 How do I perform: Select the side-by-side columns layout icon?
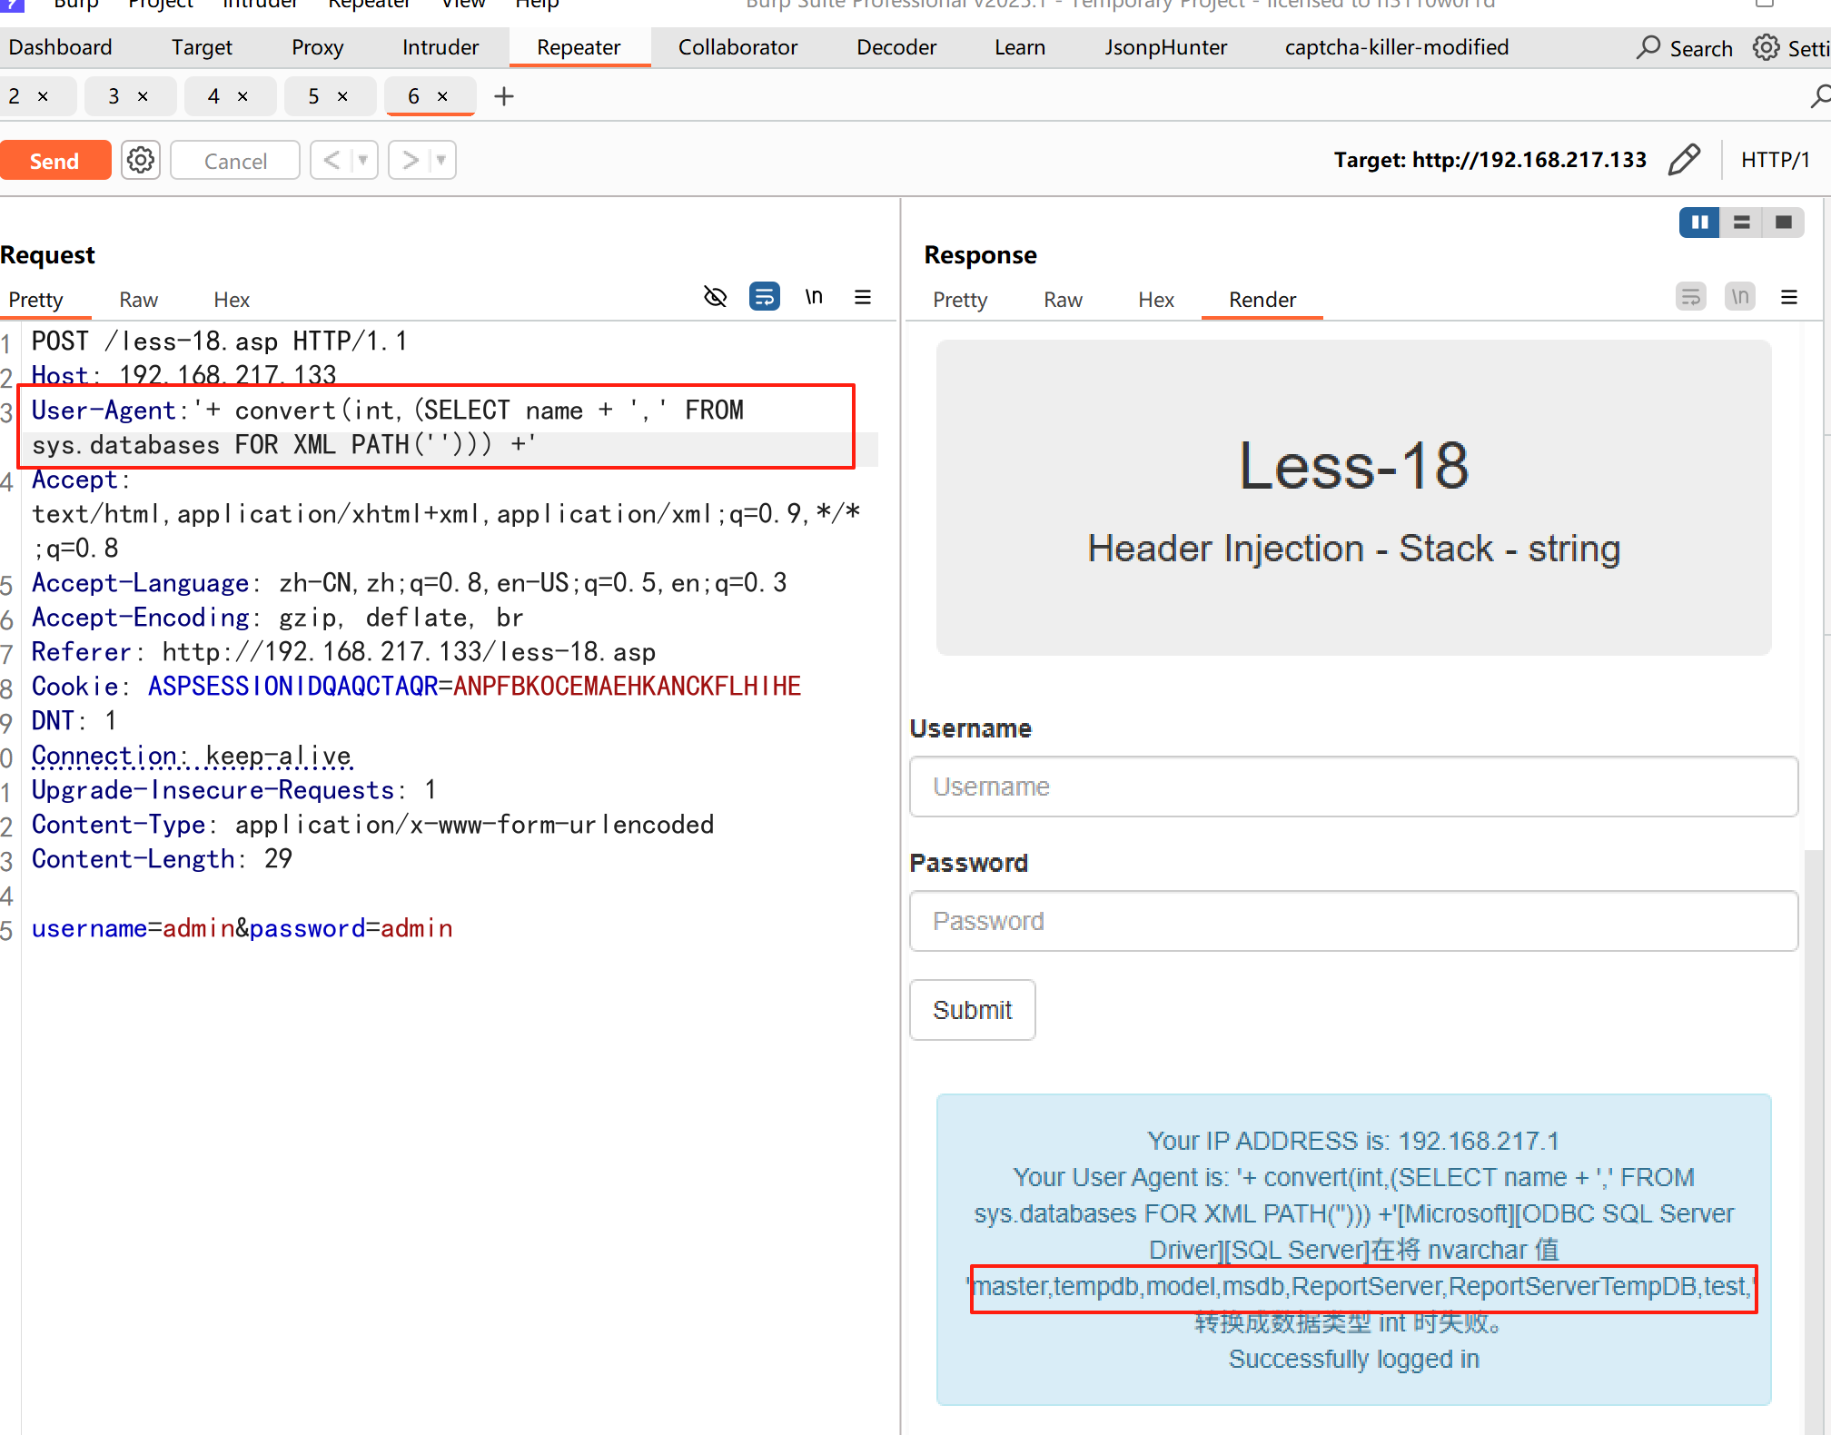[1699, 222]
